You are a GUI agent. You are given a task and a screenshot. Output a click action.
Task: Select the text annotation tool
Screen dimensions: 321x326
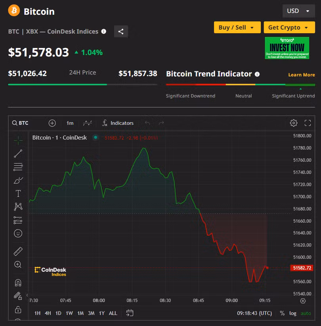tap(18, 194)
